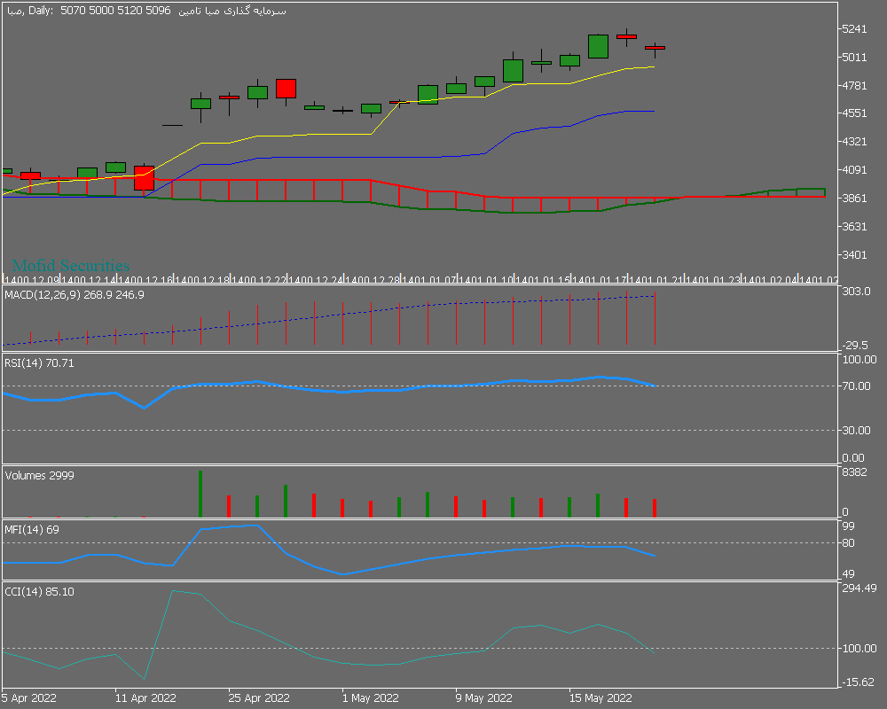887x709 pixels.
Task: Select the 11 Apr 2022 date label
Action: [x=145, y=698]
